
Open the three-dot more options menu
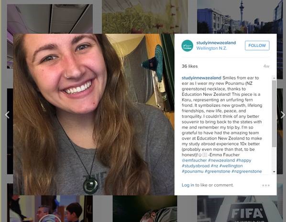[266, 185]
